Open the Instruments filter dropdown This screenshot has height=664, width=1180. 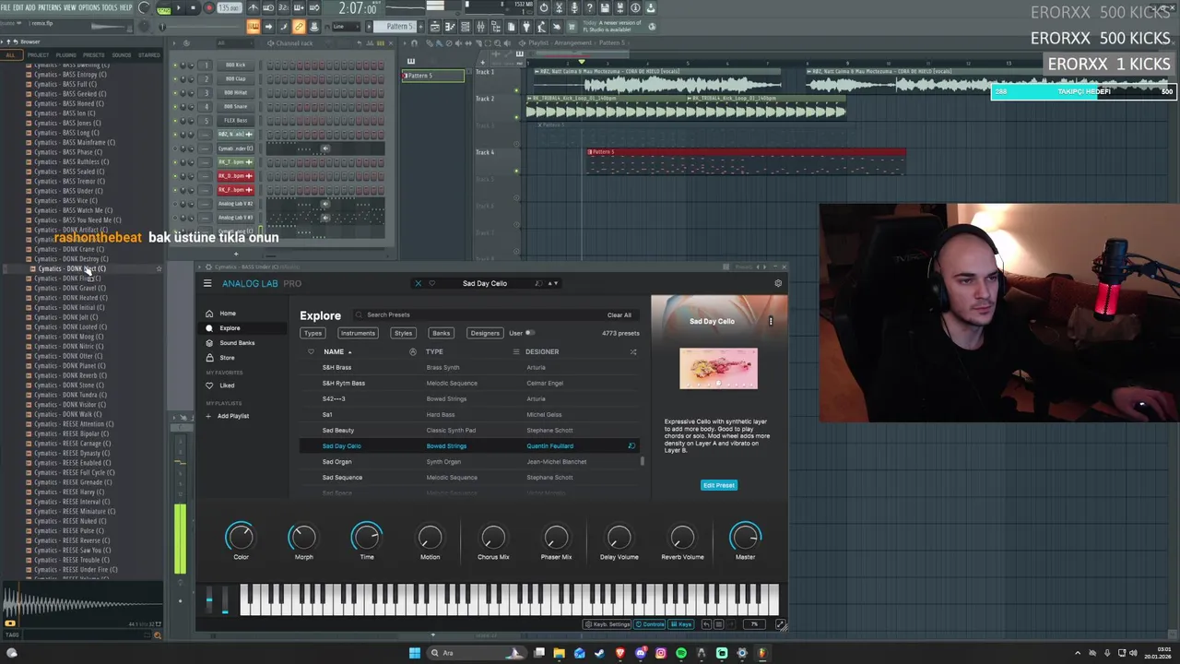[358, 333]
